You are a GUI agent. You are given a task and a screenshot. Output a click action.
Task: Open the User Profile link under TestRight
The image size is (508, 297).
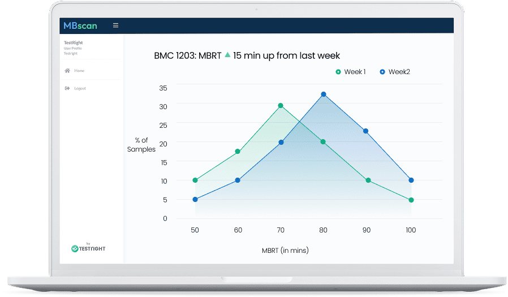pyautogui.click(x=72, y=48)
